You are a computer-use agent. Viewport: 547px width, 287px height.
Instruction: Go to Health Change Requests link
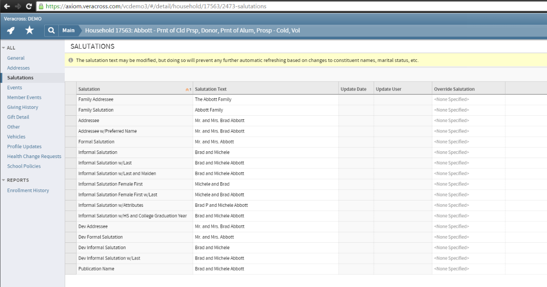34,156
